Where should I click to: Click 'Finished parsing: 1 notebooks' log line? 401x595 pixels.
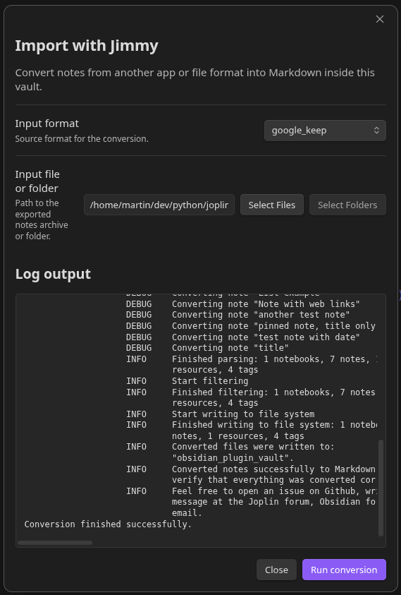[x=274, y=359]
